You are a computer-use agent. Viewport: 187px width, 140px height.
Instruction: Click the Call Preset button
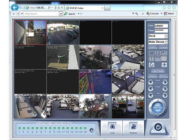click(158, 71)
